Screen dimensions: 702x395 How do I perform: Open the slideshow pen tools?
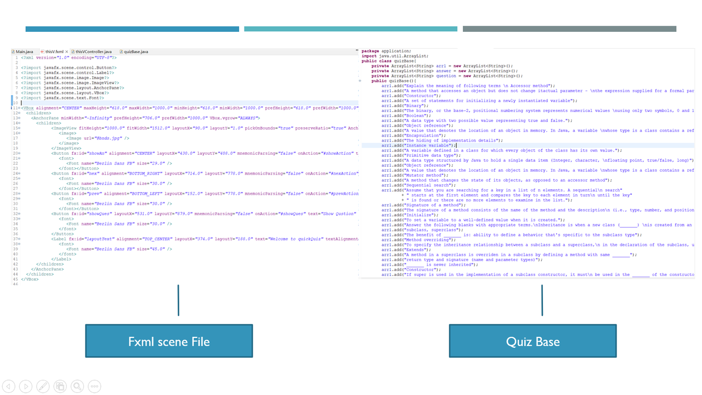43,386
